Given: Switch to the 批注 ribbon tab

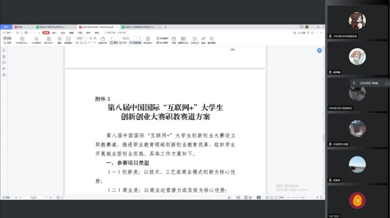Looking at the screenshot, I should 63,33.
